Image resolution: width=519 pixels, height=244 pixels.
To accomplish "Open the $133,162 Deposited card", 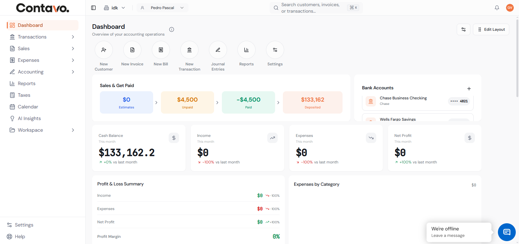I will (x=313, y=102).
